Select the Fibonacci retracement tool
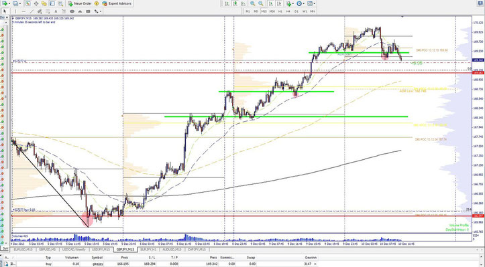This screenshot has width=485, height=267. (48, 11)
